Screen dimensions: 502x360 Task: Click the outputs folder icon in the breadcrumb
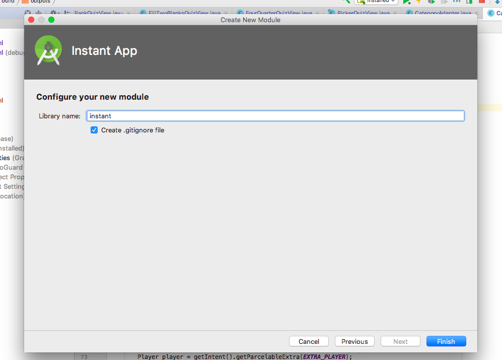point(25,2)
